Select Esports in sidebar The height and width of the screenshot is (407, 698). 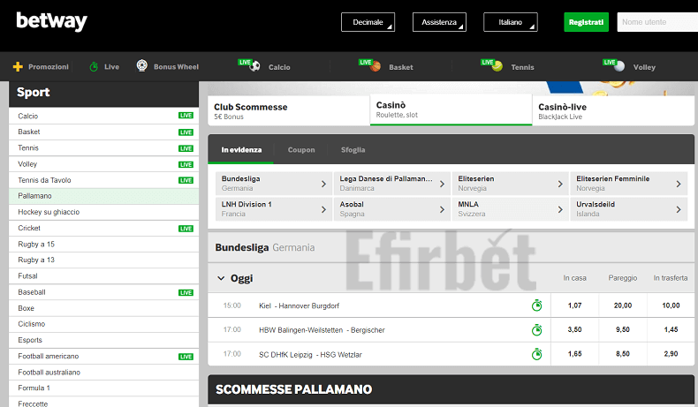pos(103,340)
